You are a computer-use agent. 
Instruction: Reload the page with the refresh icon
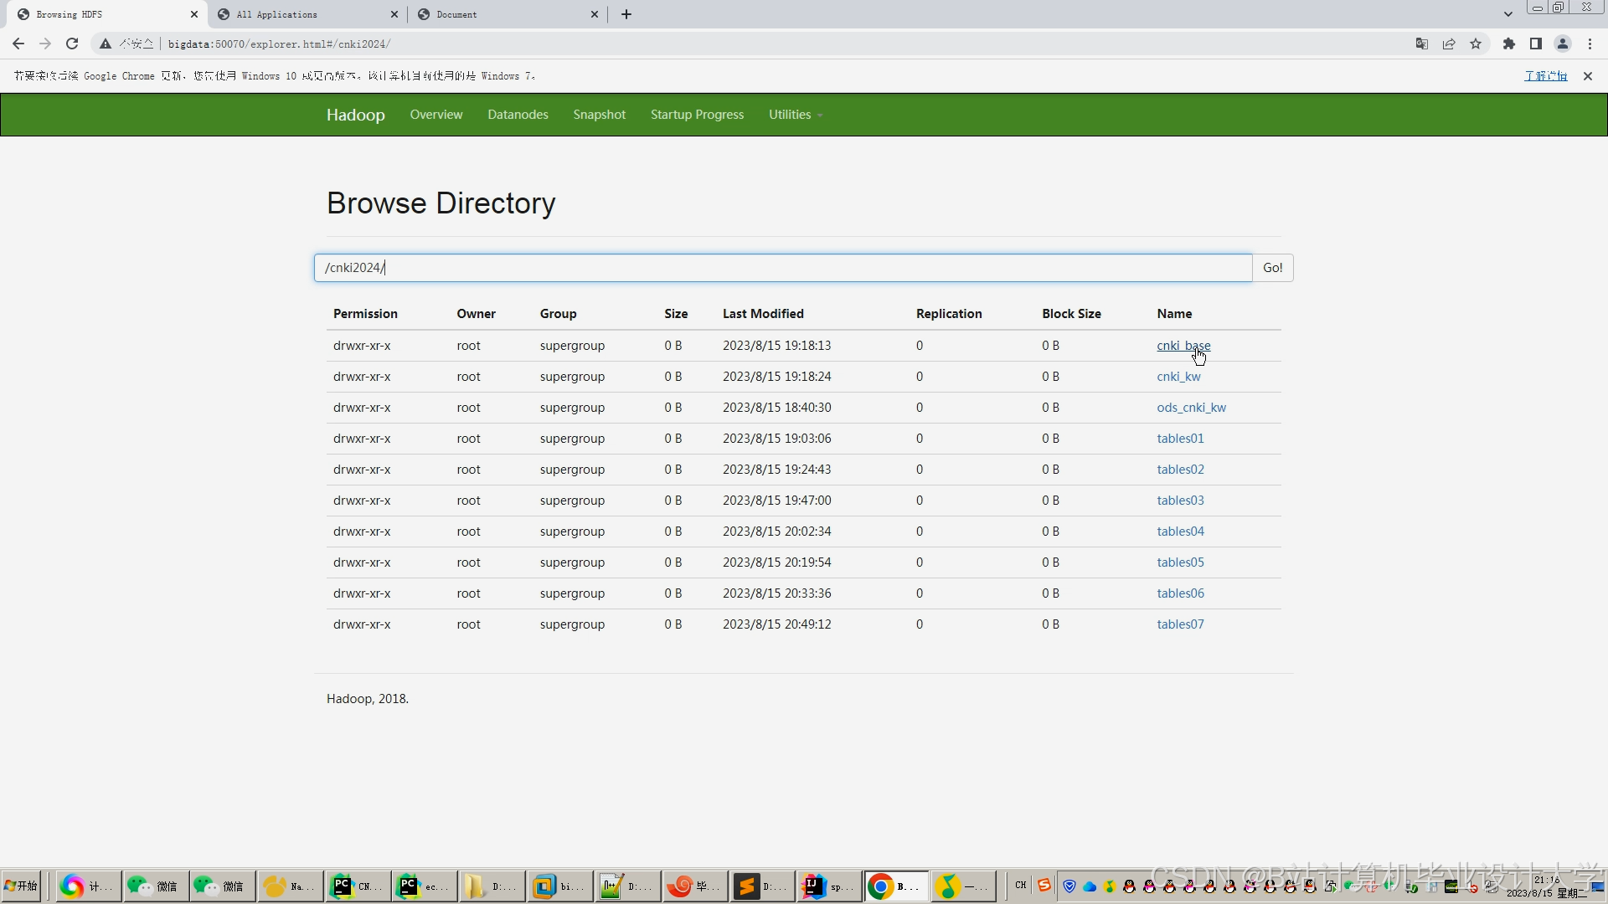(72, 44)
